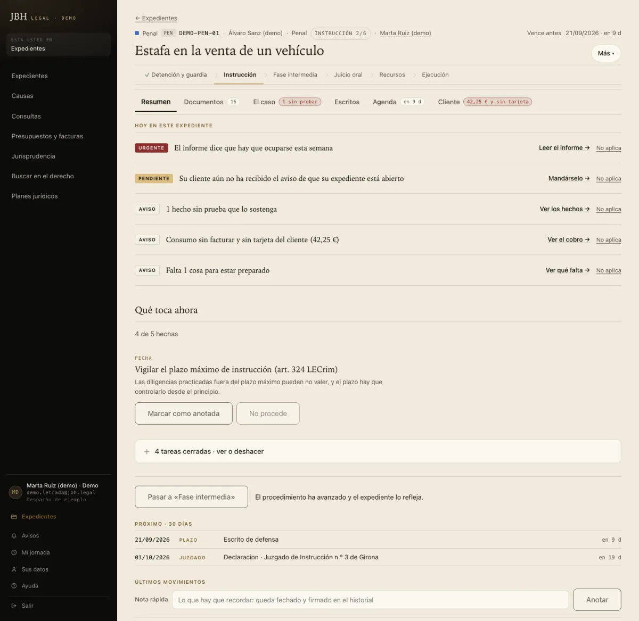Open the Expedientes context switcher box
The height and width of the screenshot is (621, 639).
pyautogui.click(x=59, y=44)
